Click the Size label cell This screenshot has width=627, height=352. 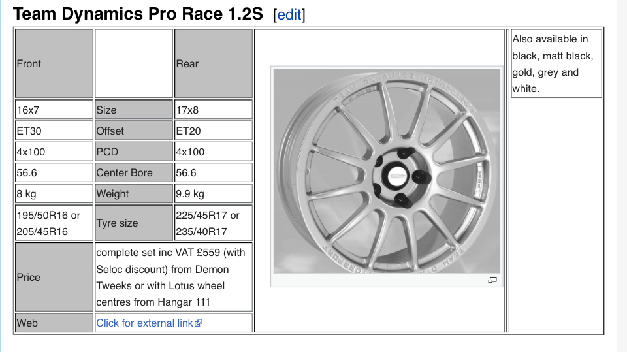click(133, 110)
